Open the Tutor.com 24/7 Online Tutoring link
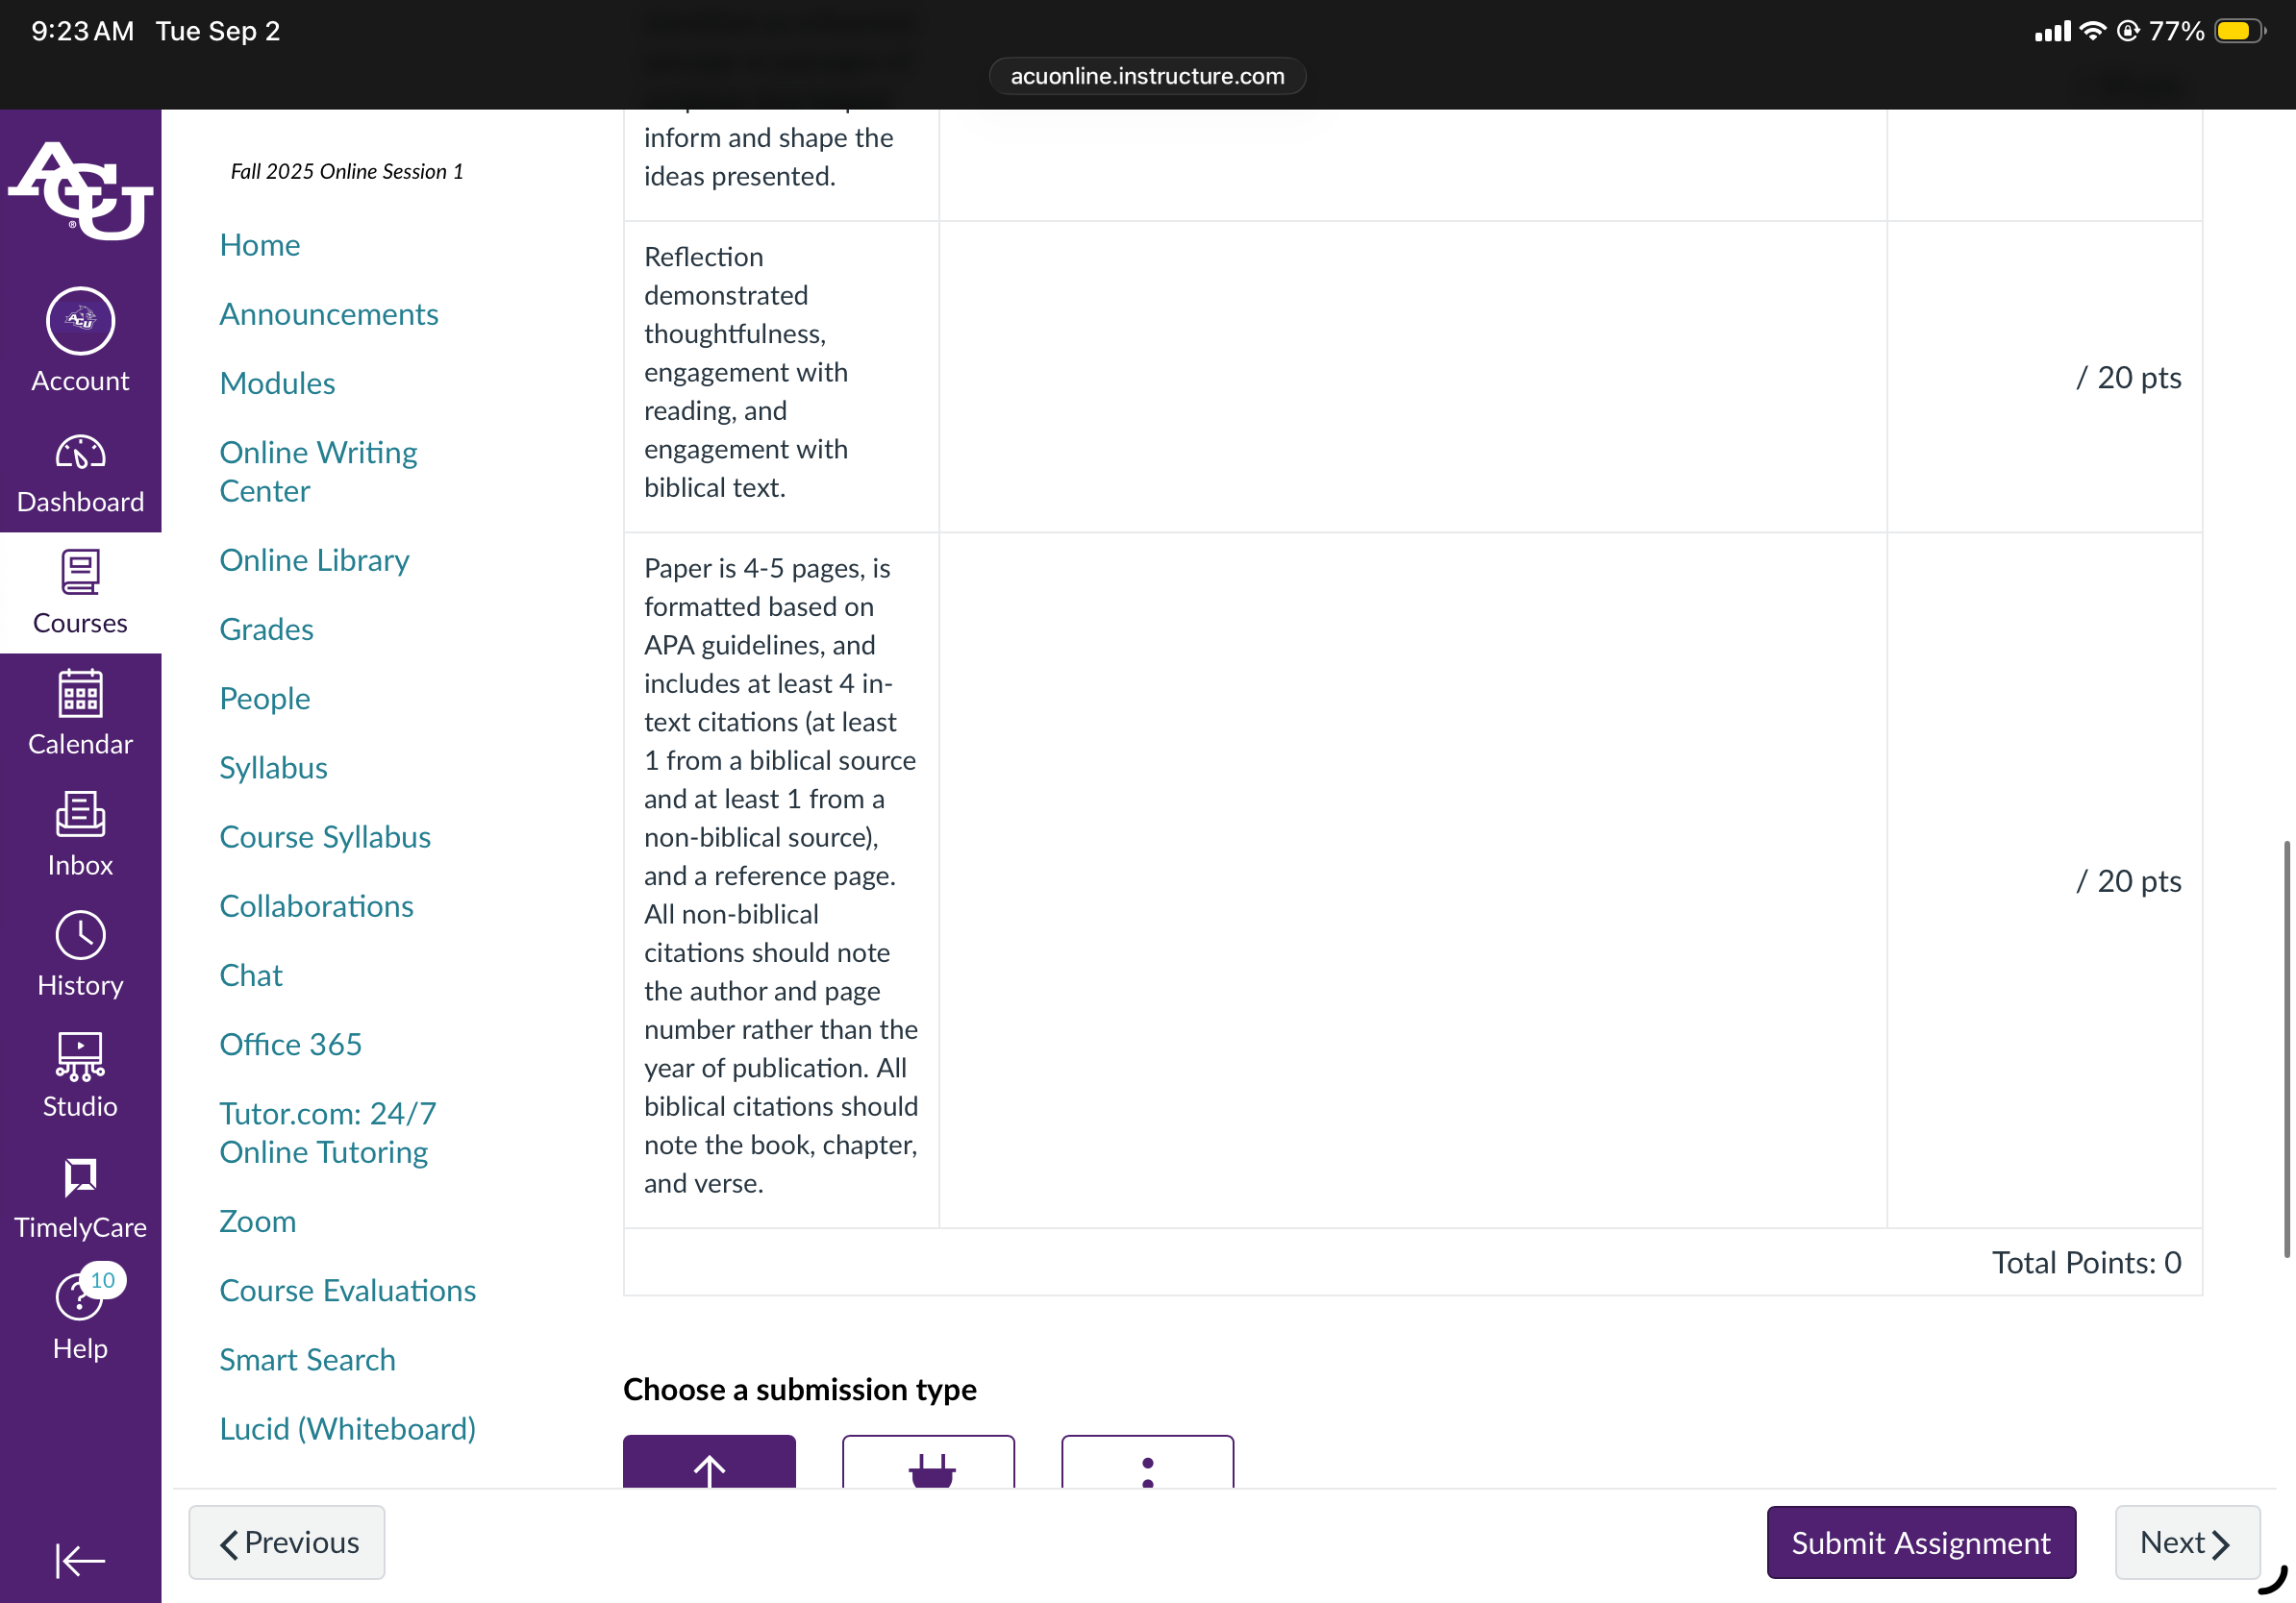The image size is (2296, 1603). click(327, 1133)
